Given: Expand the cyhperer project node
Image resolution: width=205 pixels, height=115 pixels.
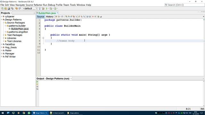Looking at the screenshot, I should [2, 17].
